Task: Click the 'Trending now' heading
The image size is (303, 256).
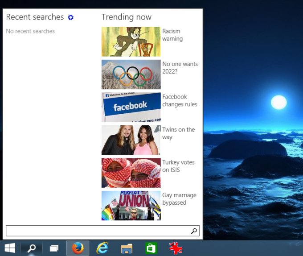Action: [x=127, y=17]
